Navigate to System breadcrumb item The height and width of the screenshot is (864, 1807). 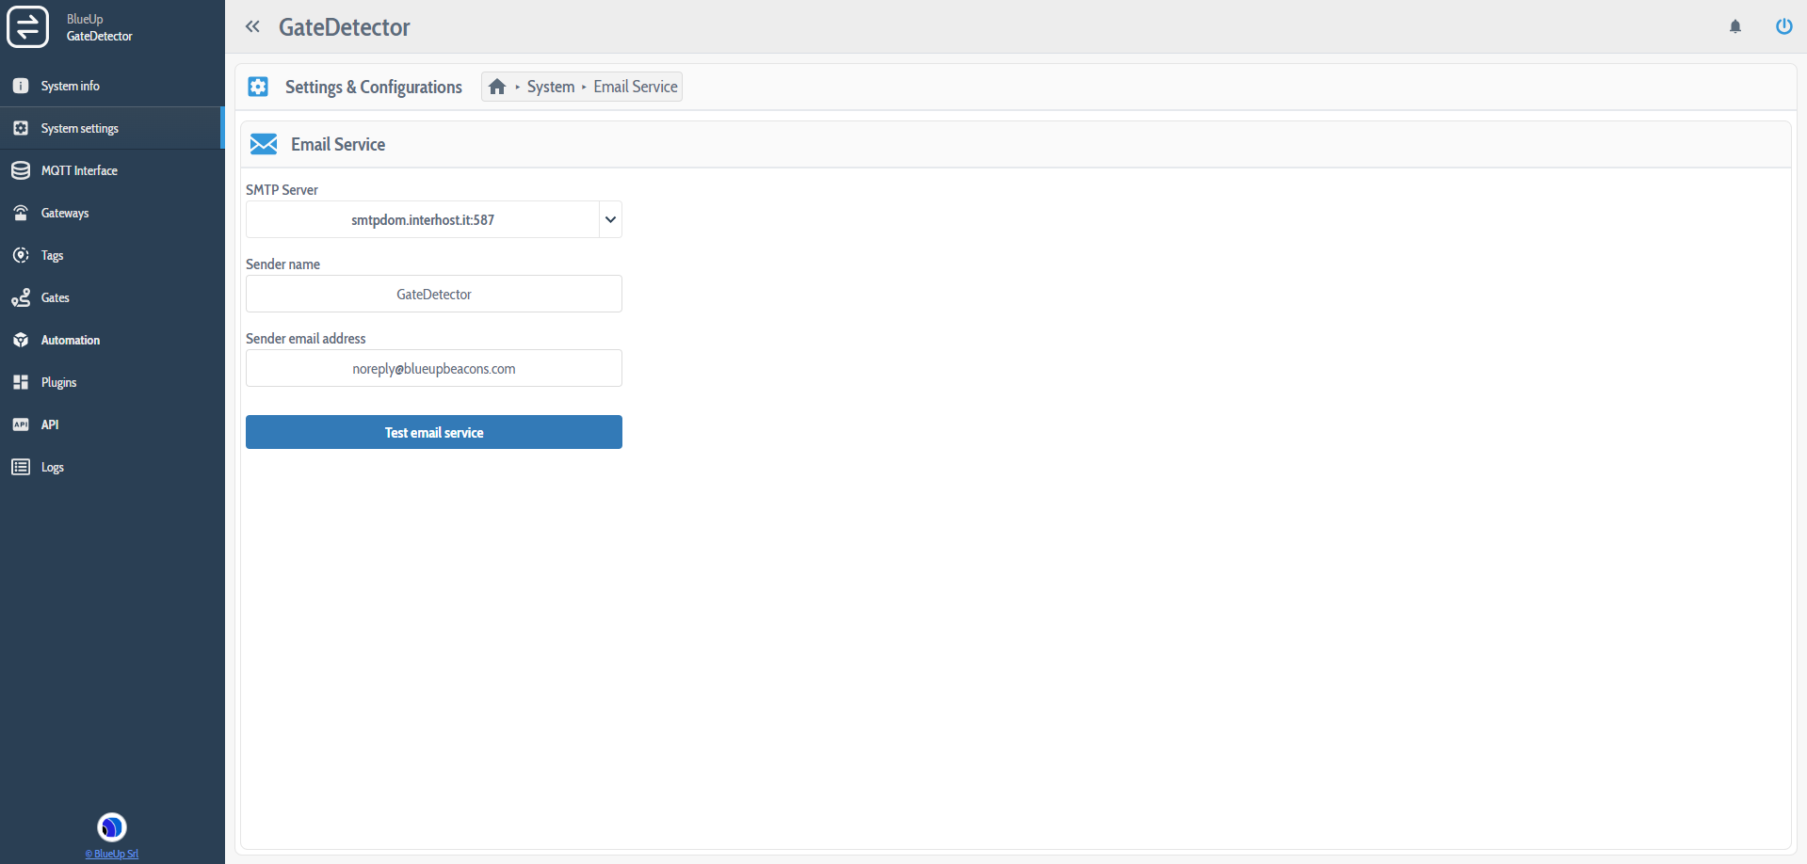pyautogui.click(x=550, y=87)
